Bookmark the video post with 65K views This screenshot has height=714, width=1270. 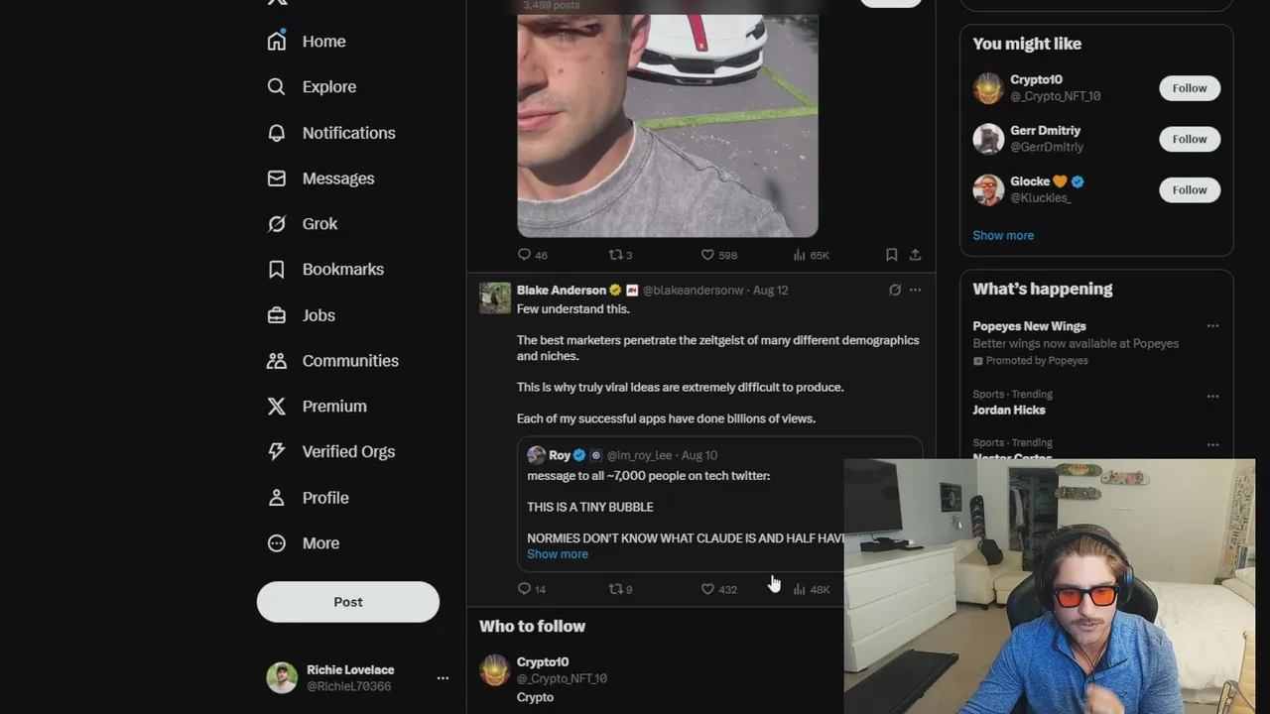[891, 255]
